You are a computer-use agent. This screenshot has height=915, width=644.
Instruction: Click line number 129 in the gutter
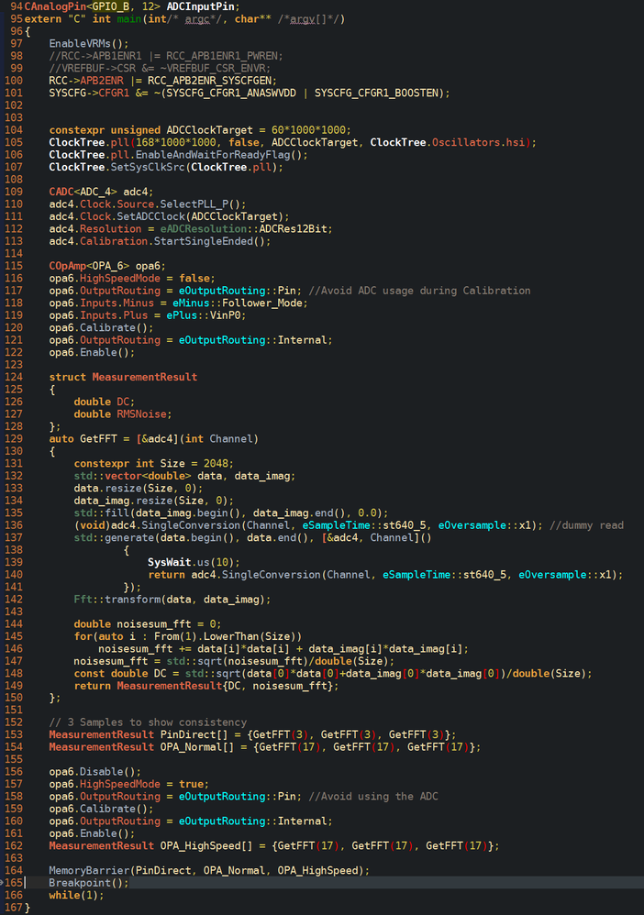click(14, 438)
